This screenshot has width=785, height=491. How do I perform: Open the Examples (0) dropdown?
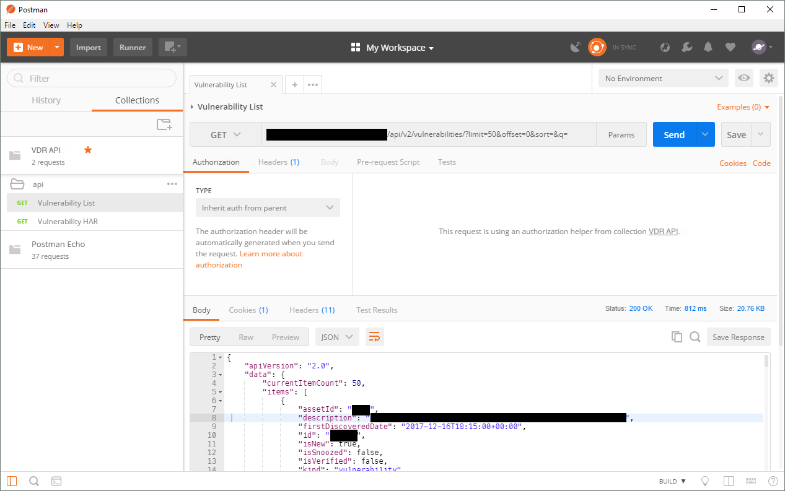(x=743, y=107)
